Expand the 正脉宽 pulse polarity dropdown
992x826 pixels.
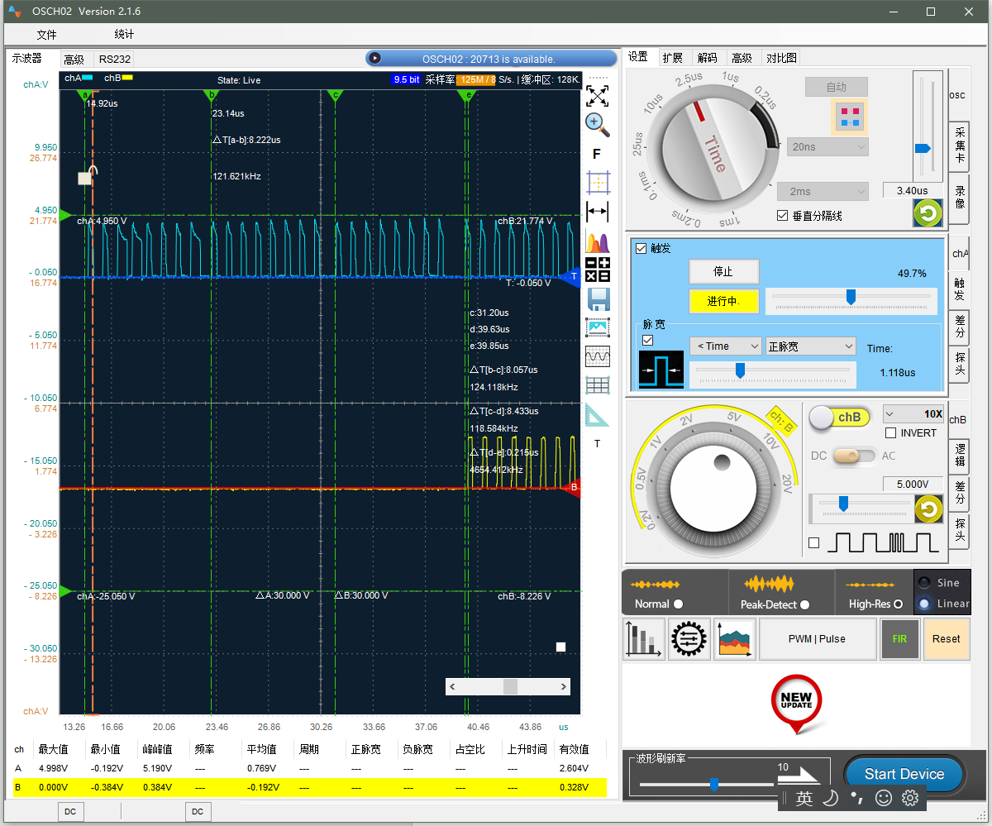[810, 346]
